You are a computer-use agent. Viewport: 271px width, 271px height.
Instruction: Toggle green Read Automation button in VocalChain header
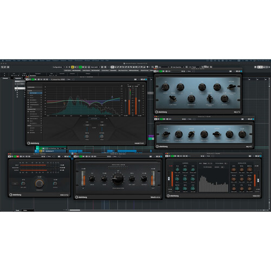(33, 80)
